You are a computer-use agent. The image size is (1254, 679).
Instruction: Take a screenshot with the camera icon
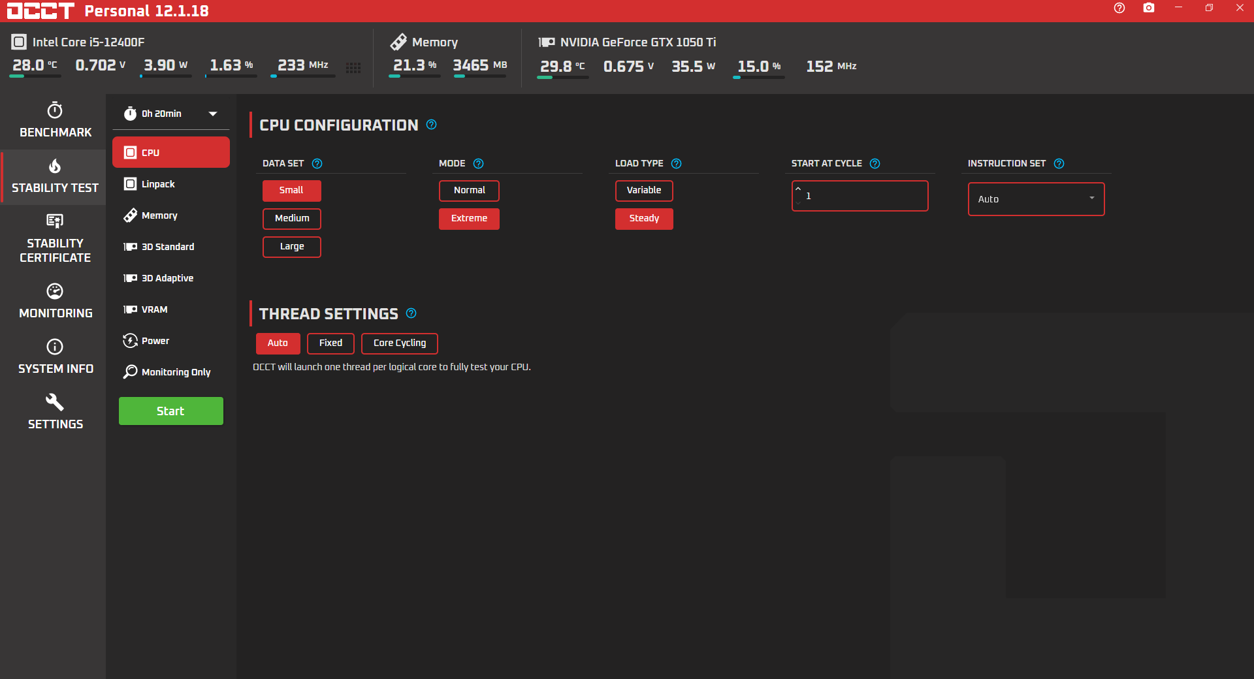[x=1149, y=8]
